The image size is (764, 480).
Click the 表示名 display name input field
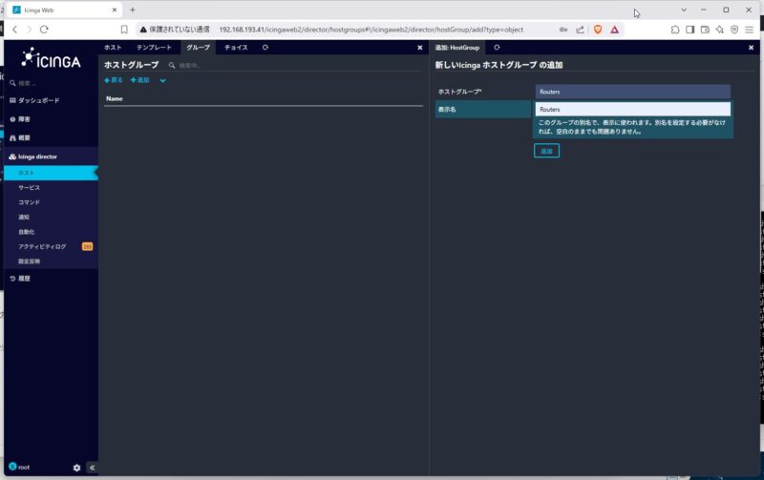click(632, 109)
